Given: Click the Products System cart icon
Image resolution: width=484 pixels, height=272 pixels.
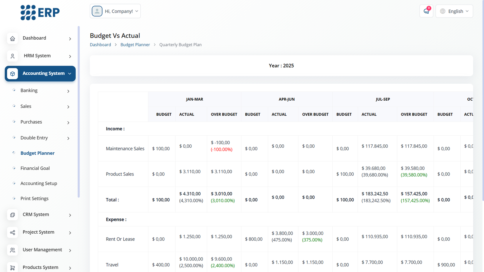Looking at the screenshot, I should point(12,267).
